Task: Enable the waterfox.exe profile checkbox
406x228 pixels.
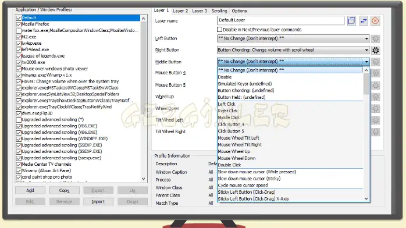Action: [19, 31]
